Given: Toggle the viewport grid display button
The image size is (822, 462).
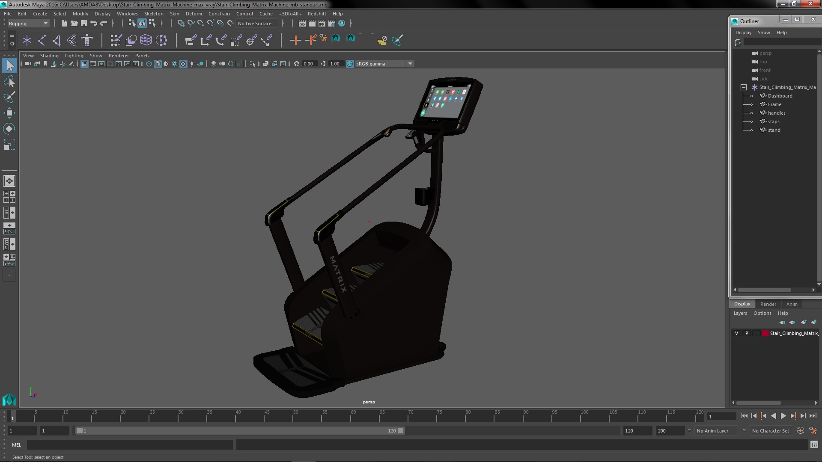Looking at the screenshot, I should (x=84, y=64).
